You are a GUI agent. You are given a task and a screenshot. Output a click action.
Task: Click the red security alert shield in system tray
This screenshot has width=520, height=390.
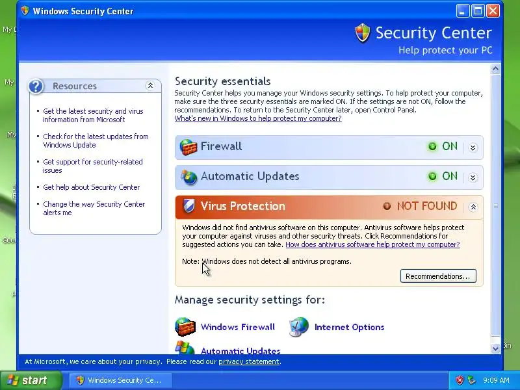(x=460, y=380)
